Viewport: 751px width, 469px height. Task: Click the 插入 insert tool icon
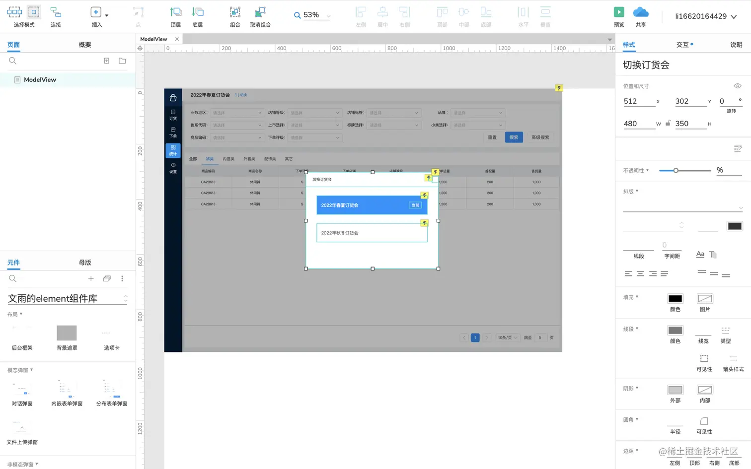click(x=96, y=12)
